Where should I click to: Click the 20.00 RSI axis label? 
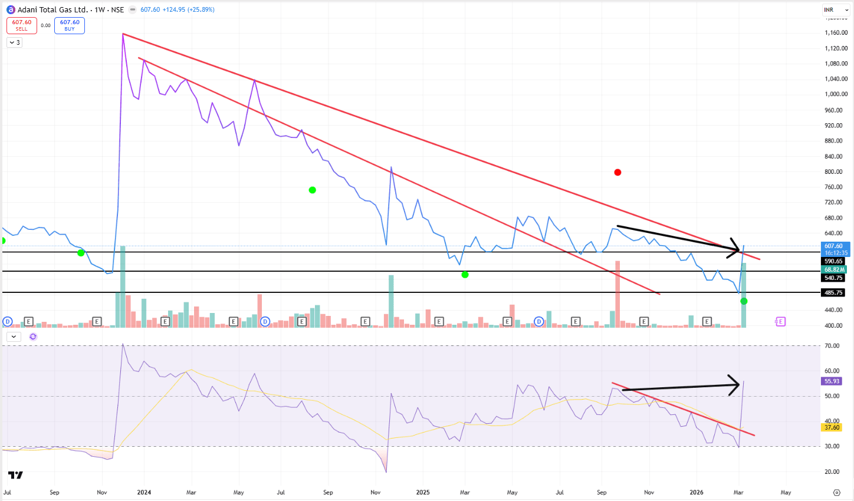(832, 472)
